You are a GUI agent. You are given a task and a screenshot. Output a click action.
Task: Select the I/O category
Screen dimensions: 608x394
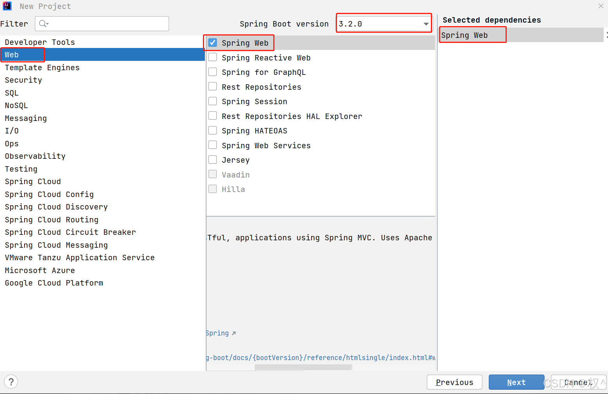[x=102, y=131]
